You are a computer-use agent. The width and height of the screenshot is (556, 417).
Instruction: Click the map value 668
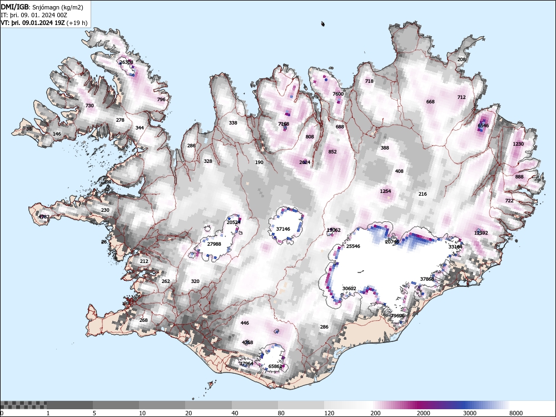[430, 101]
